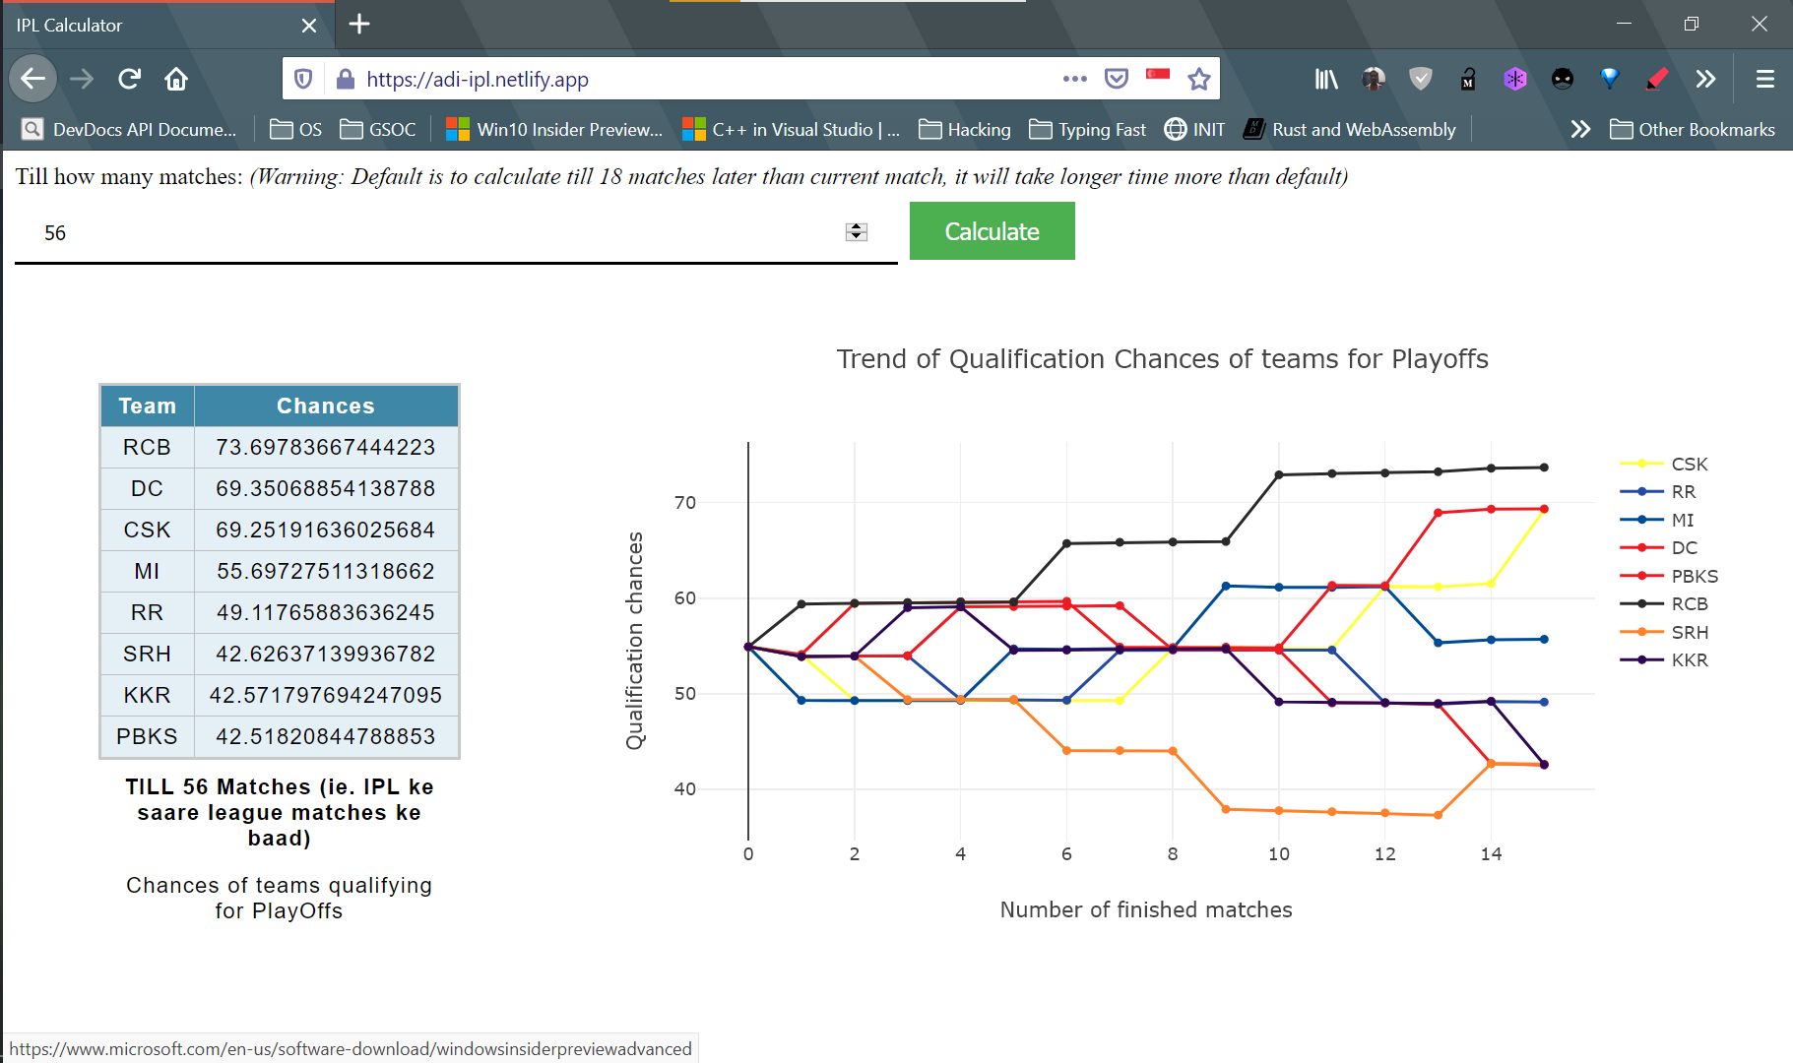Open the purple hexagon extension
The width and height of the screenshot is (1793, 1063).
click(x=1515, y=79)
